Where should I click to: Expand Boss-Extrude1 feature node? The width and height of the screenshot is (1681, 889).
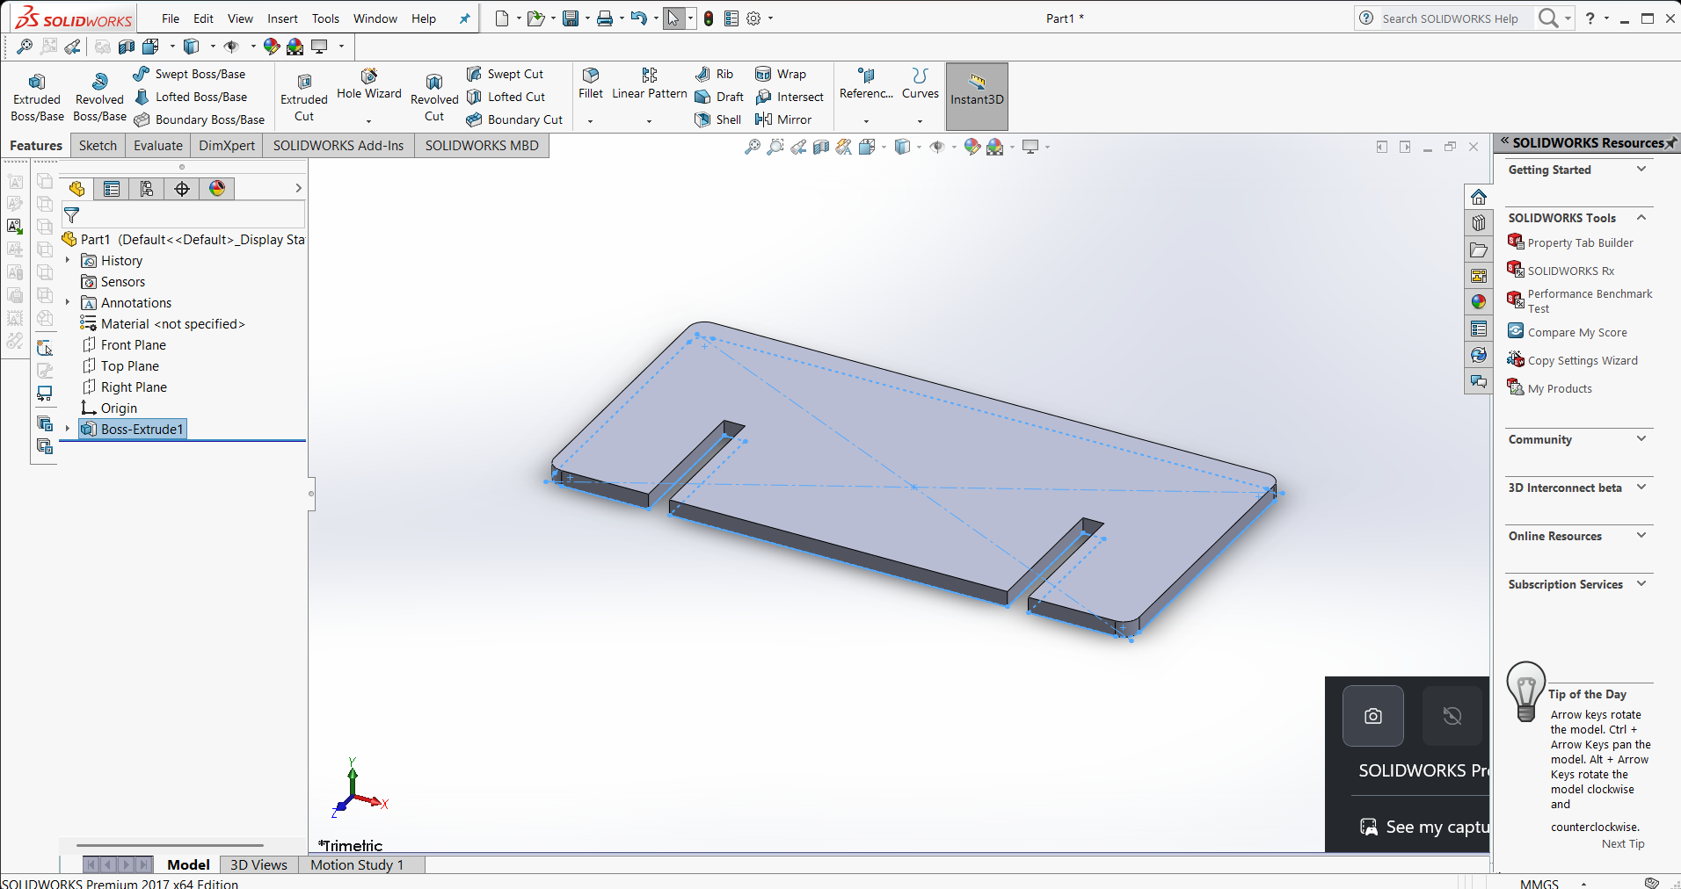tap(68, 429)
